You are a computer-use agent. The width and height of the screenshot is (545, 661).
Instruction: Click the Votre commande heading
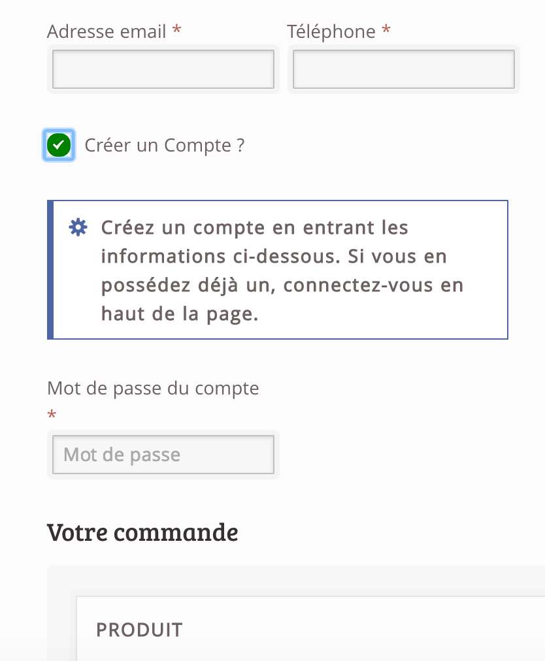(x=142, y=532)
